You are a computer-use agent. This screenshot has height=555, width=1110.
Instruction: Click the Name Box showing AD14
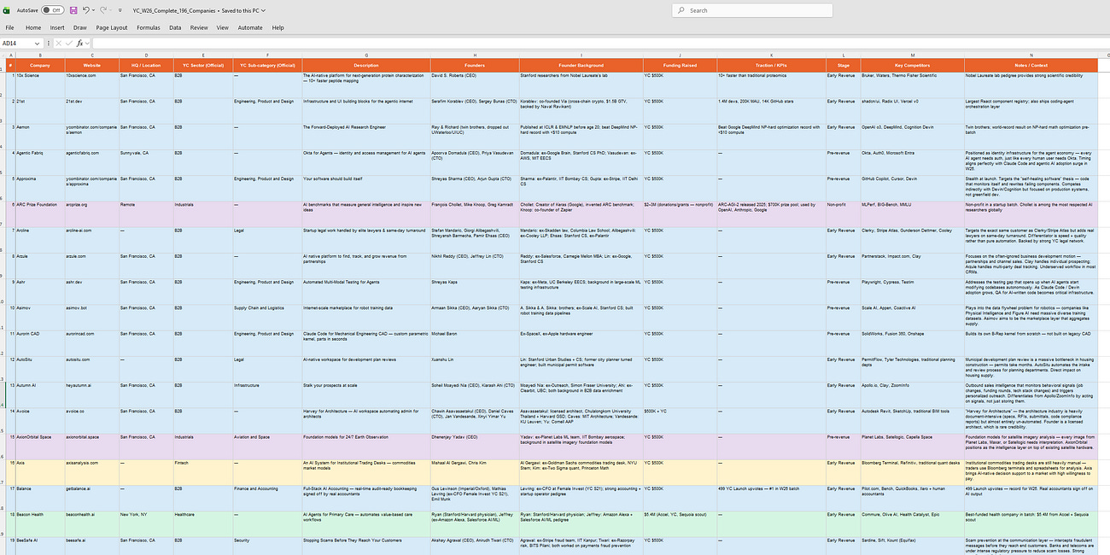tap(16, 43)
